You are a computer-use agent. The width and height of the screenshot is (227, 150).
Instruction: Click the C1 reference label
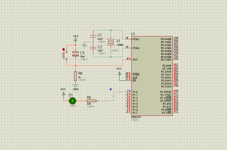click(x=100, y=35)
